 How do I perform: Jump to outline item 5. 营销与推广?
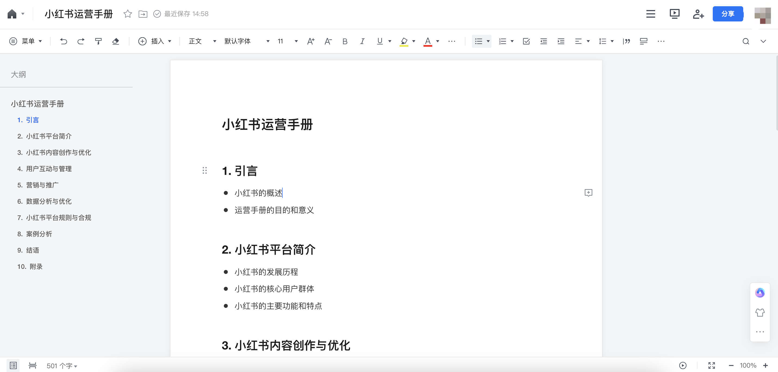38,185
